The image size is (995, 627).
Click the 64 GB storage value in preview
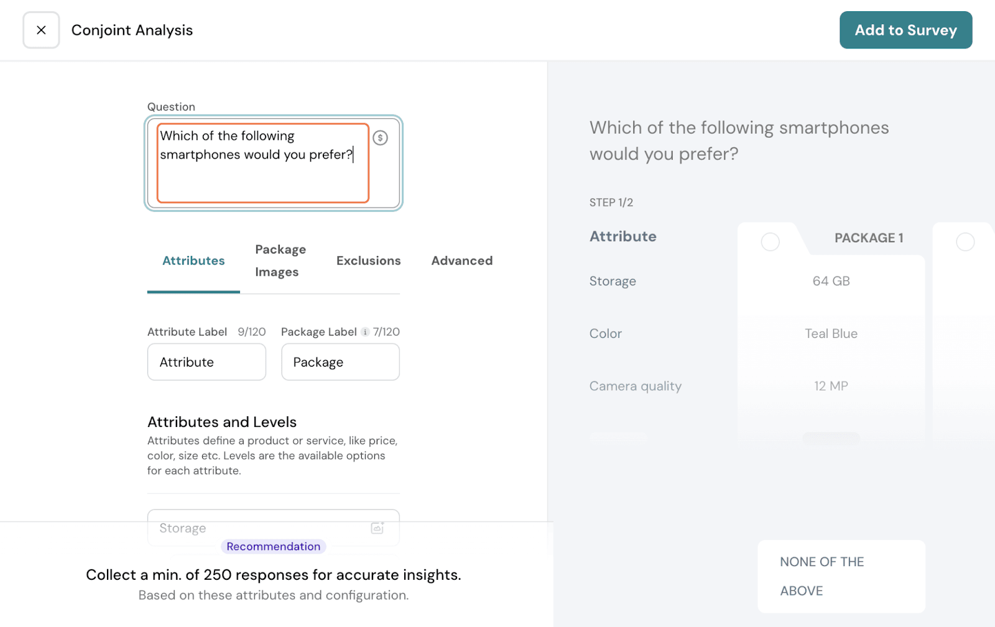(831, 281)
